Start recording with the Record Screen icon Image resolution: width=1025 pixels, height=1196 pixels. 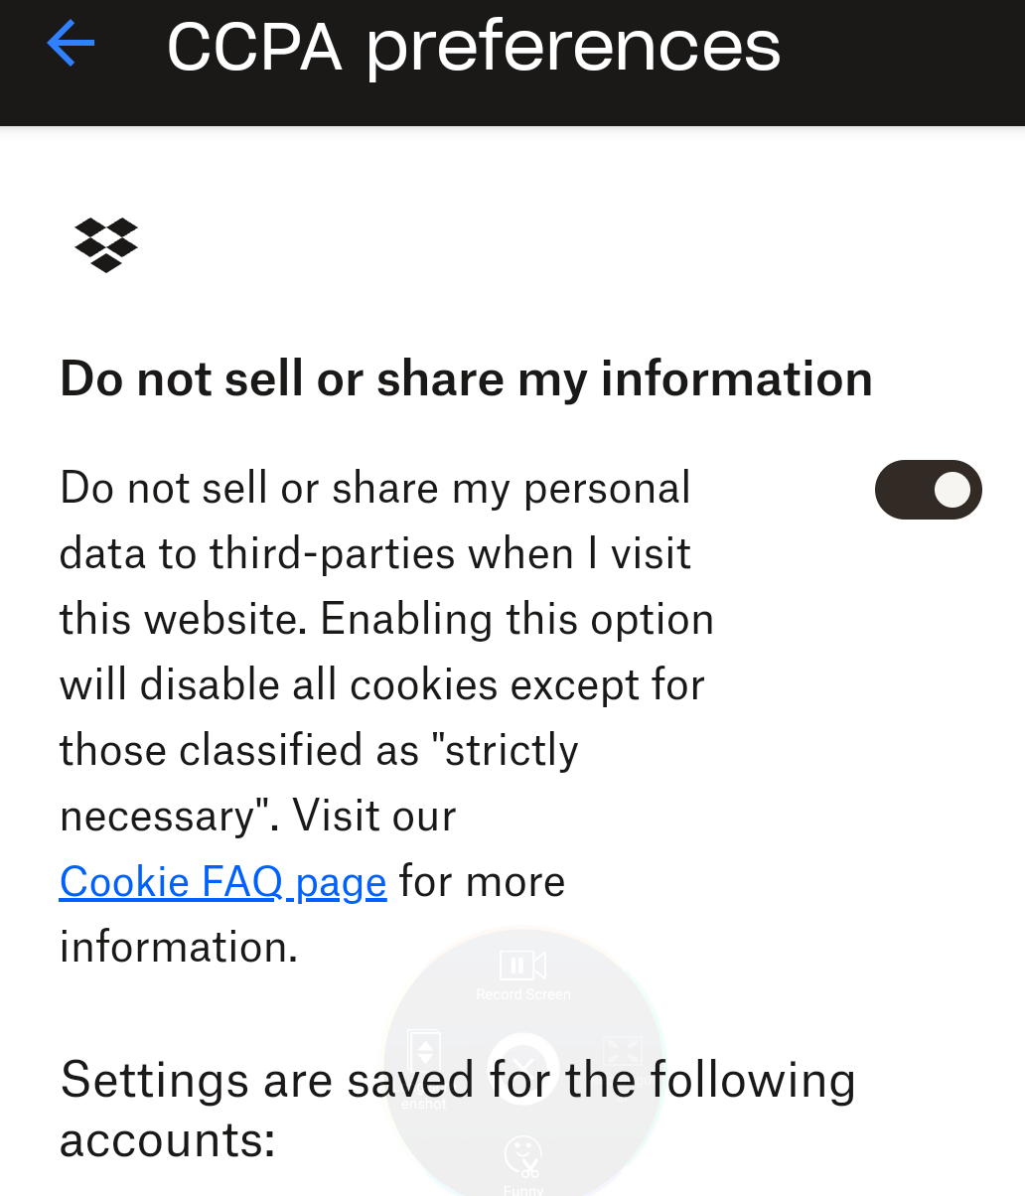click(x=522, y=965)
